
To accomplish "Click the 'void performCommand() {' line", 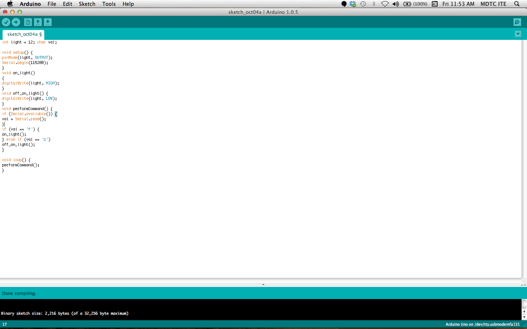I will [27, 109].
